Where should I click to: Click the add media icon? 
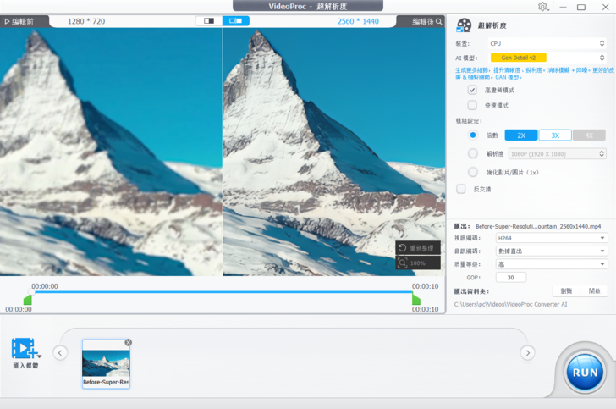tap(25, 348)
